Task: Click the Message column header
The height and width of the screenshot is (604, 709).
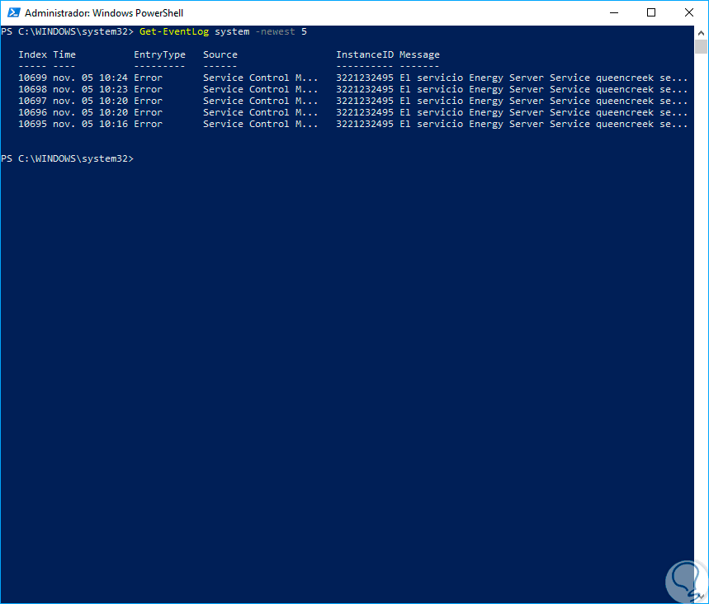Action: (x=419, y=54)
